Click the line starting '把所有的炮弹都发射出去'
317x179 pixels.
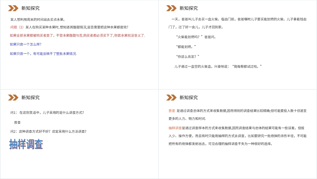tap(220, 144)
